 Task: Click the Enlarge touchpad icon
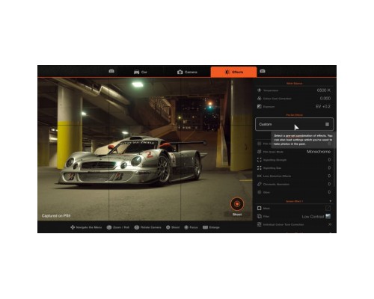[205, 227]
